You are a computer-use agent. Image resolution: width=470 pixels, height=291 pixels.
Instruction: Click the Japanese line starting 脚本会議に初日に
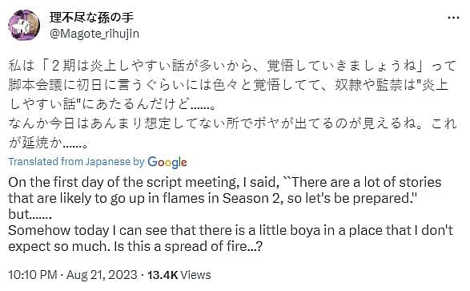tap(228, 85)
